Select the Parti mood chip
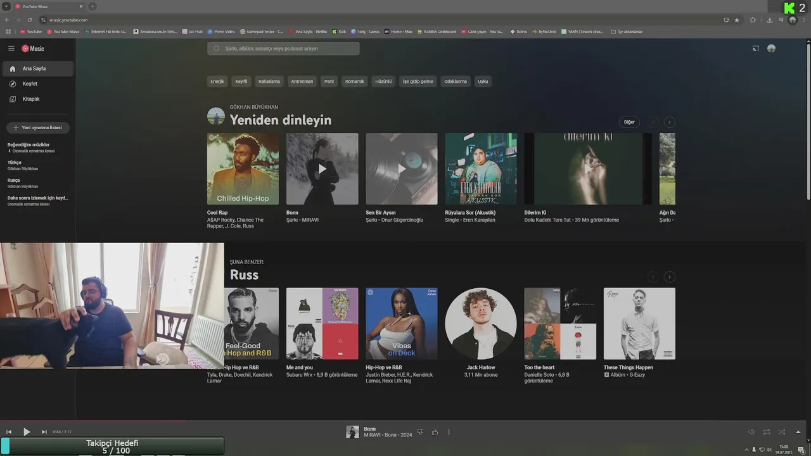This screenshot has height=456, width=811. pyautogui.click(x=329, y=81)
